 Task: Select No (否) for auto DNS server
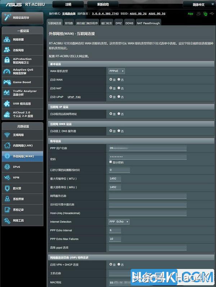(119, 131)
